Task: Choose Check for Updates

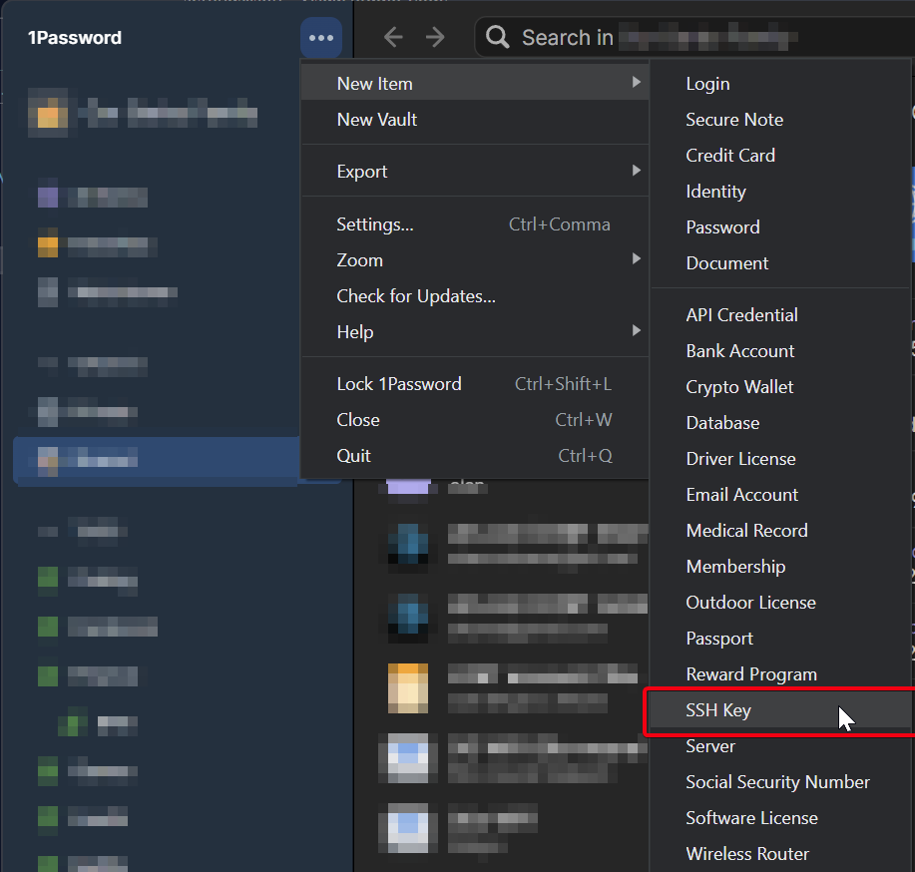Action: [416, 296]
